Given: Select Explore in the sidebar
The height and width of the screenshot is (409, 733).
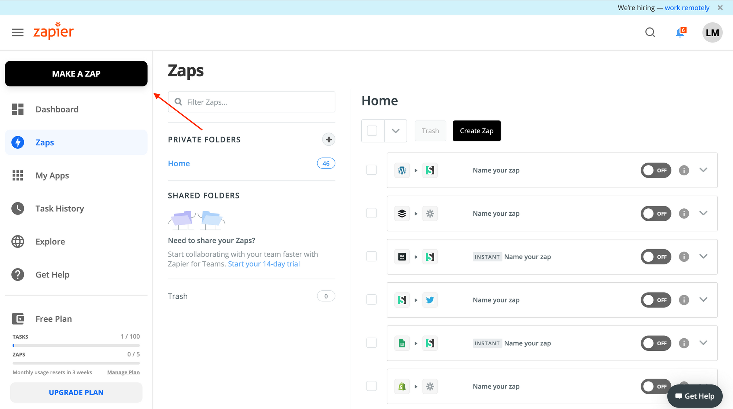Looking at the screenshot, I should 50,241.
